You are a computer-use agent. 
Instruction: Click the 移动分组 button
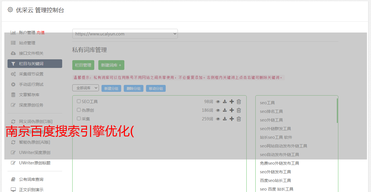pyautogui.click(x=156, y=89)
